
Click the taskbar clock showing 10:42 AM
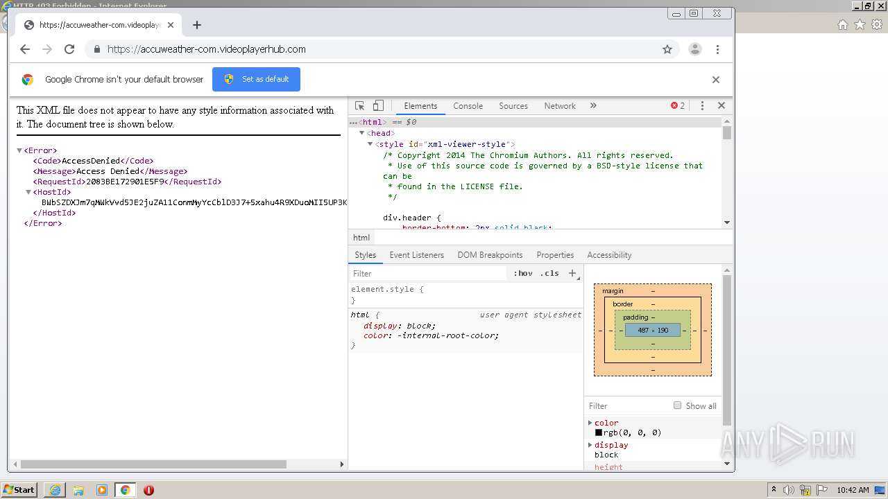(x=853, y=490)
